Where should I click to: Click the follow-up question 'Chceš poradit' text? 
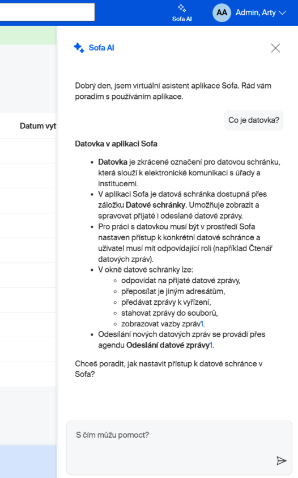(x=169, y=369)
